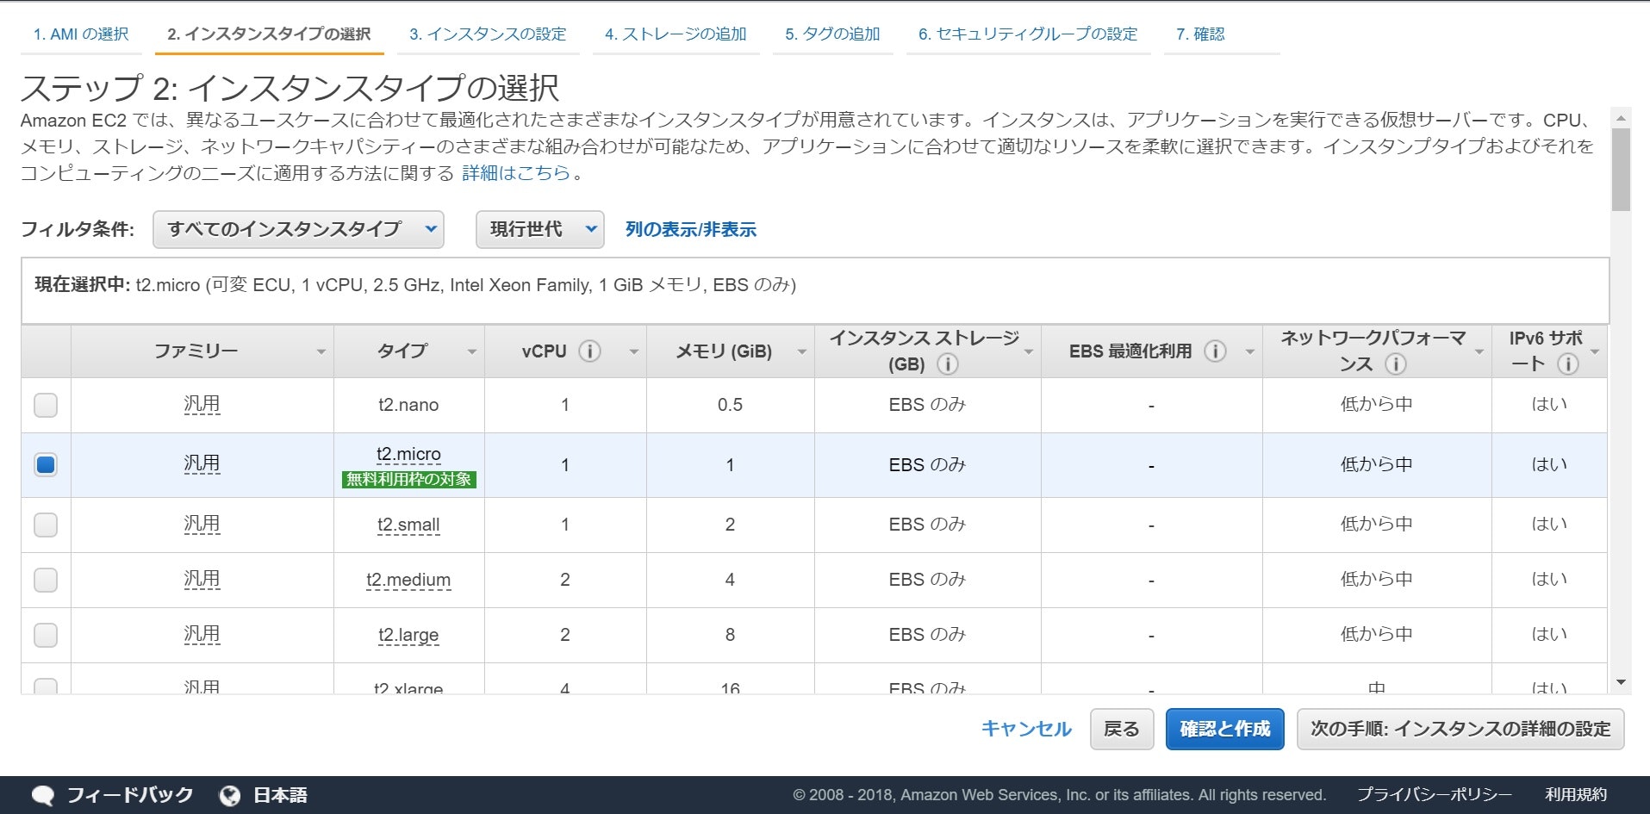
Task: Select the 2. インスタンスタイプの選択 tab
Action: coord(269,34)
